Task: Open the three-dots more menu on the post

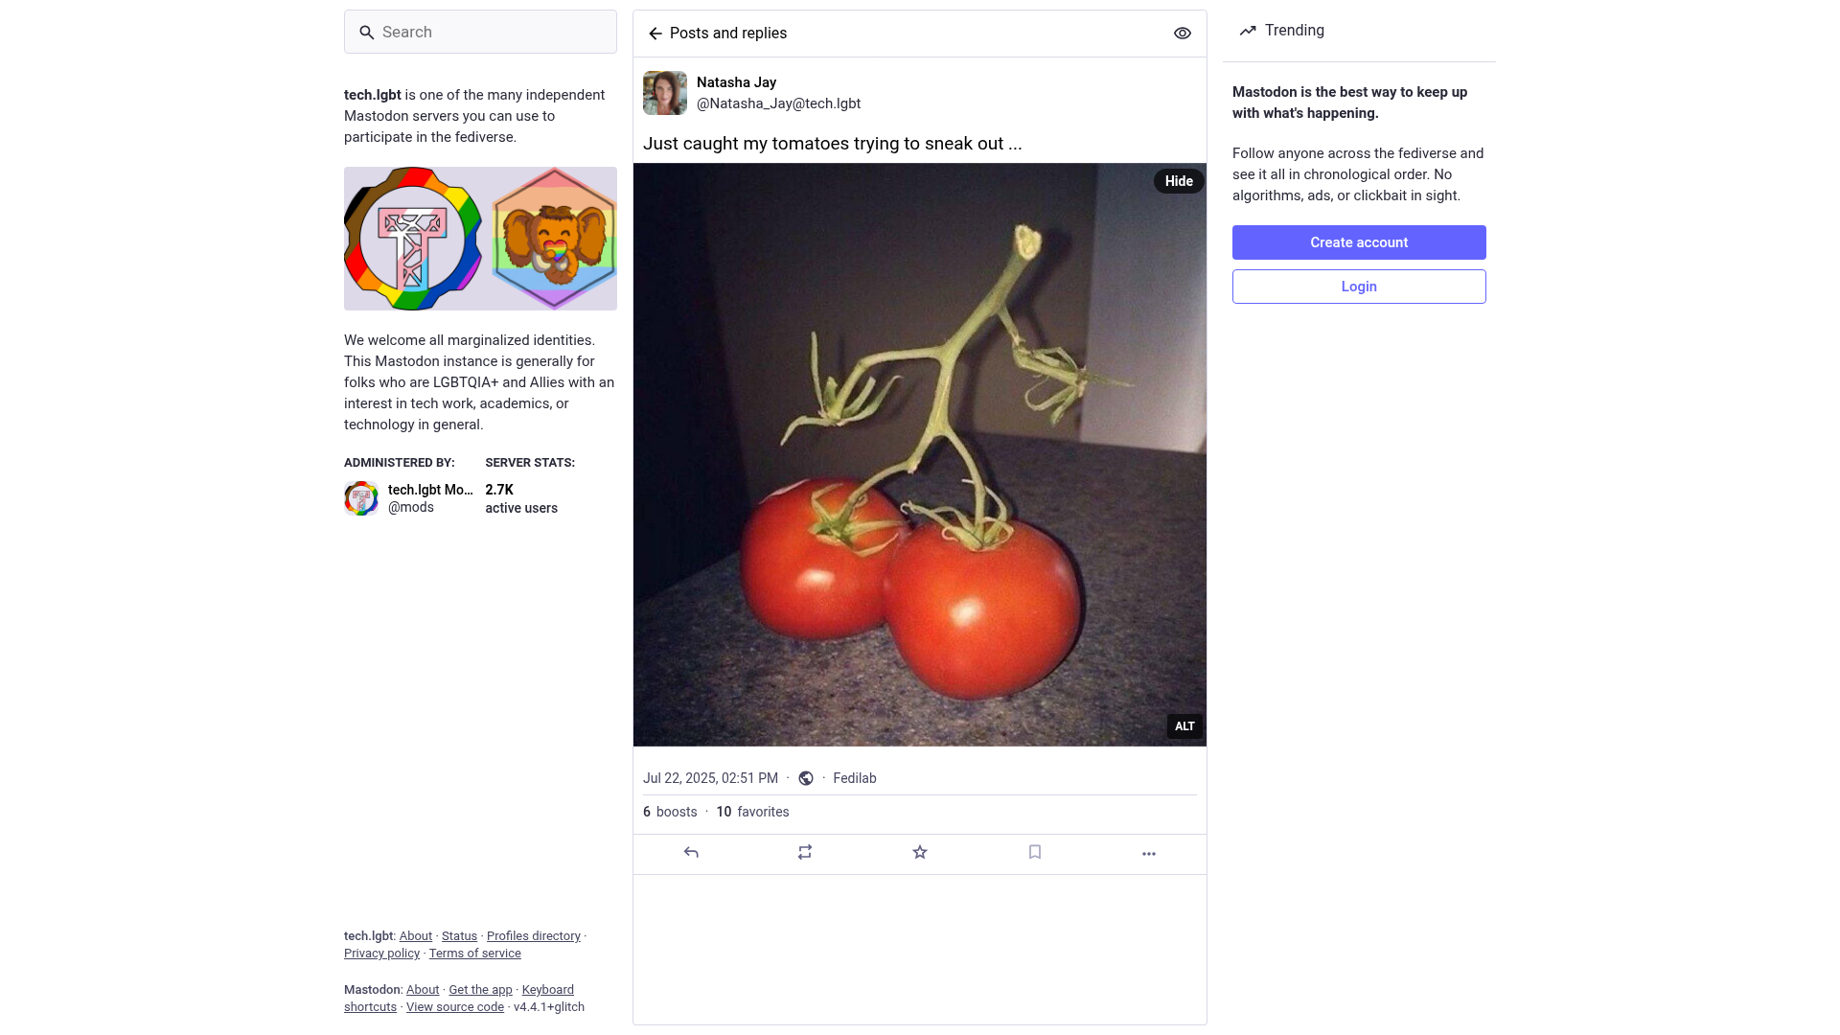Action: [x=1149, y=853]
